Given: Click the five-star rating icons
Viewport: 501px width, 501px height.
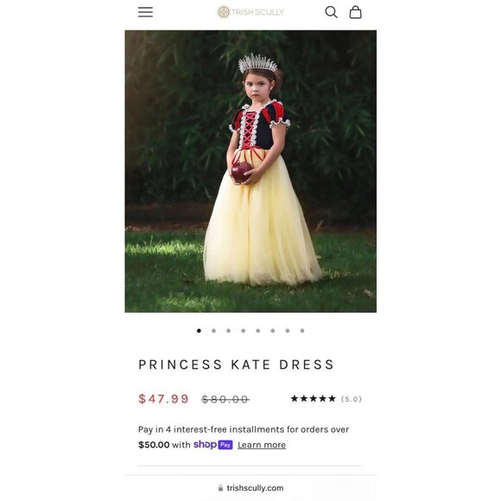Looking at the screenshot, I should [x=313, y=398].
